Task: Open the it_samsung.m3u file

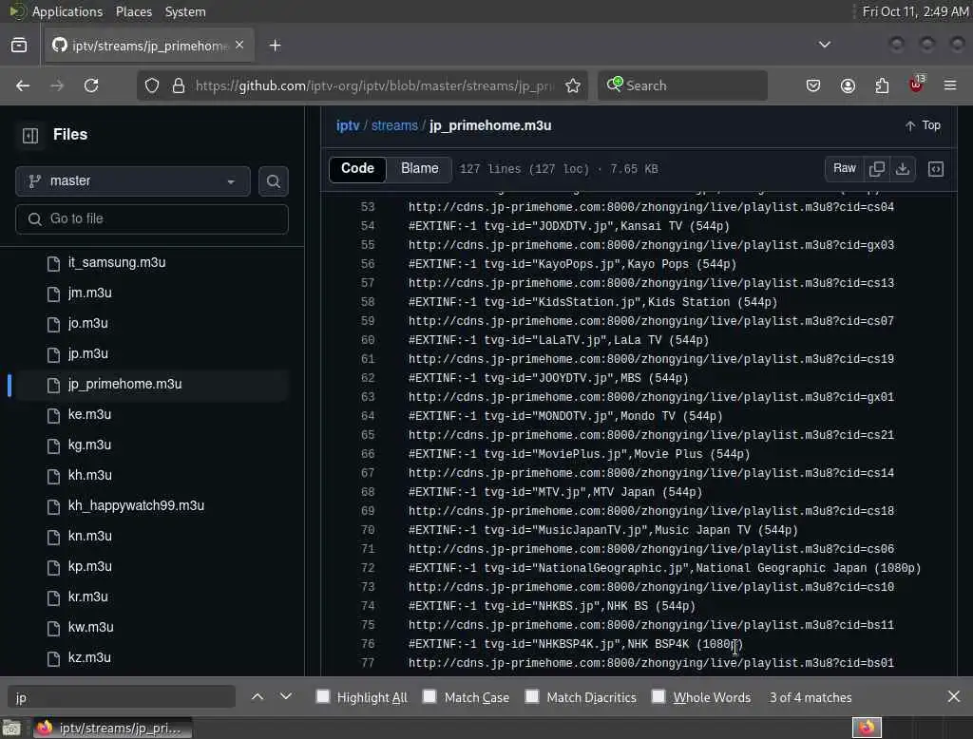Action: point(117,262)
